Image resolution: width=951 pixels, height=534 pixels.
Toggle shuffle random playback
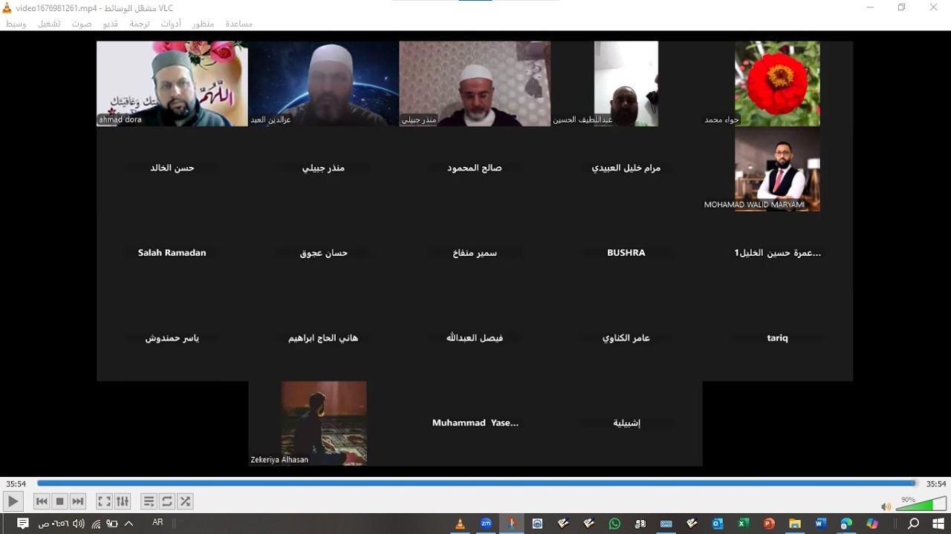coord(186,501)
